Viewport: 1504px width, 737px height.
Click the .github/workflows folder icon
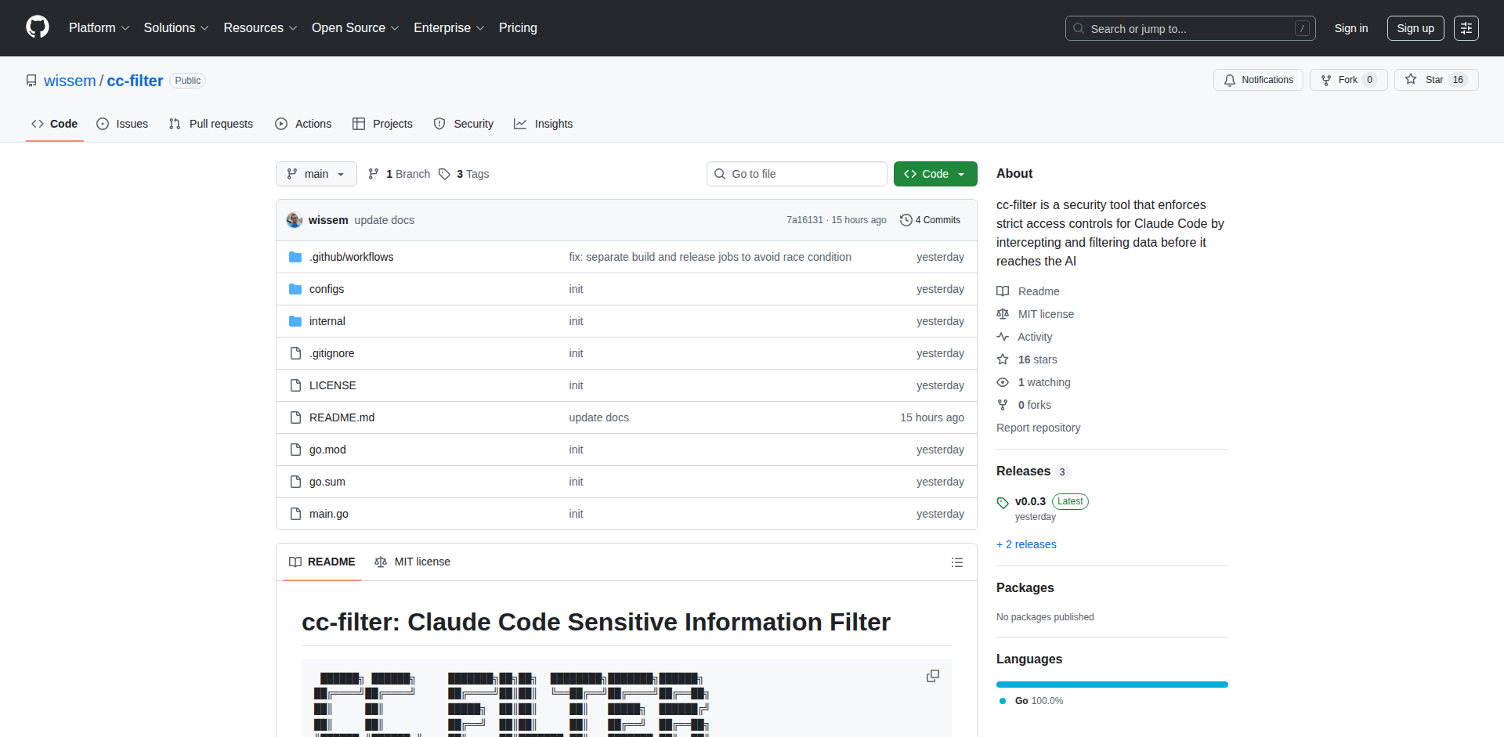click(x=295, y=257)
